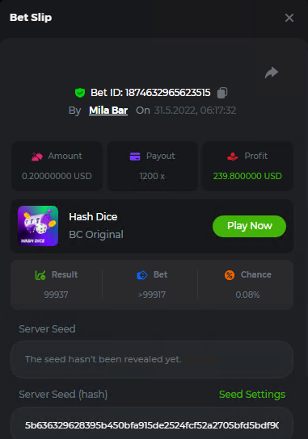
Task: Copy the Bet ID to clipboard
Action: tap(222, 93)
